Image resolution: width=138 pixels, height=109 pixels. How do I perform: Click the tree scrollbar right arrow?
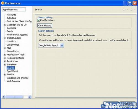click(x=30, y=97)
